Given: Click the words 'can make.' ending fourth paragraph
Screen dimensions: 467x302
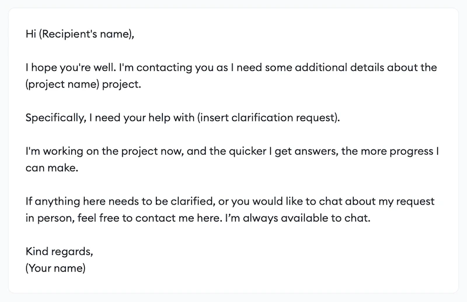Looking at the screenshot, I should pos(52,168).
